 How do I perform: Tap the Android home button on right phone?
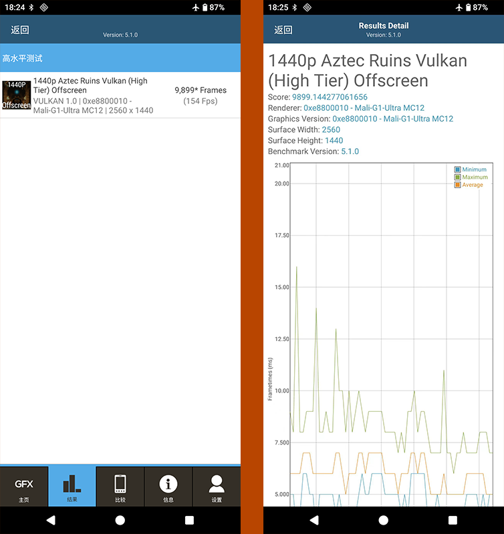click(x=383, y=520)
